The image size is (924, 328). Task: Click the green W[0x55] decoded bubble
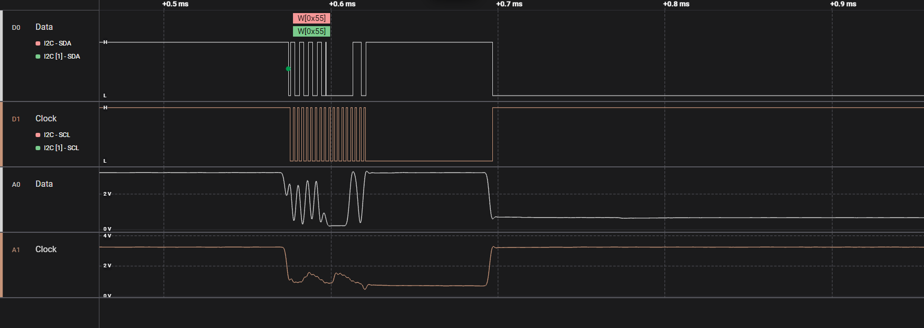pos(311,31)
